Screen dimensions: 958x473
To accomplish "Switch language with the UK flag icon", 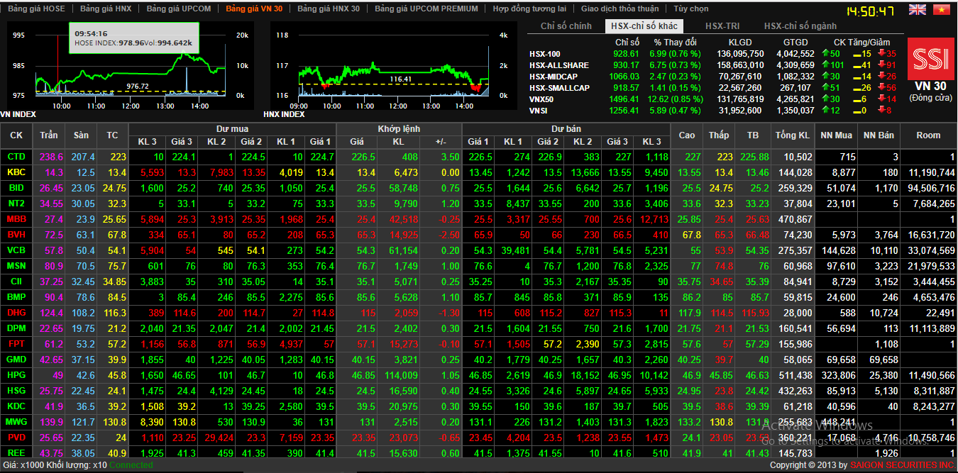I will click(918, 9).
